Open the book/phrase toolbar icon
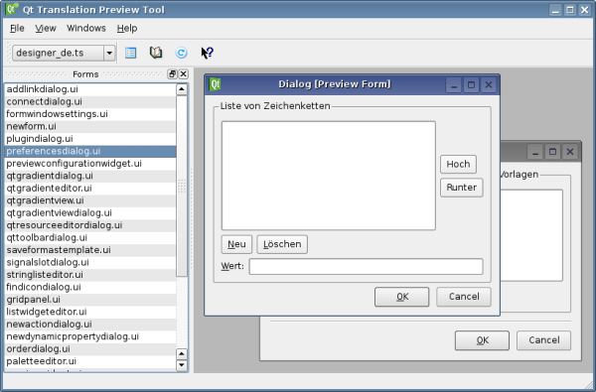Image resolution: width=596 pixels, height=392 pixels. pyautogui.click(x=156, y=53)
